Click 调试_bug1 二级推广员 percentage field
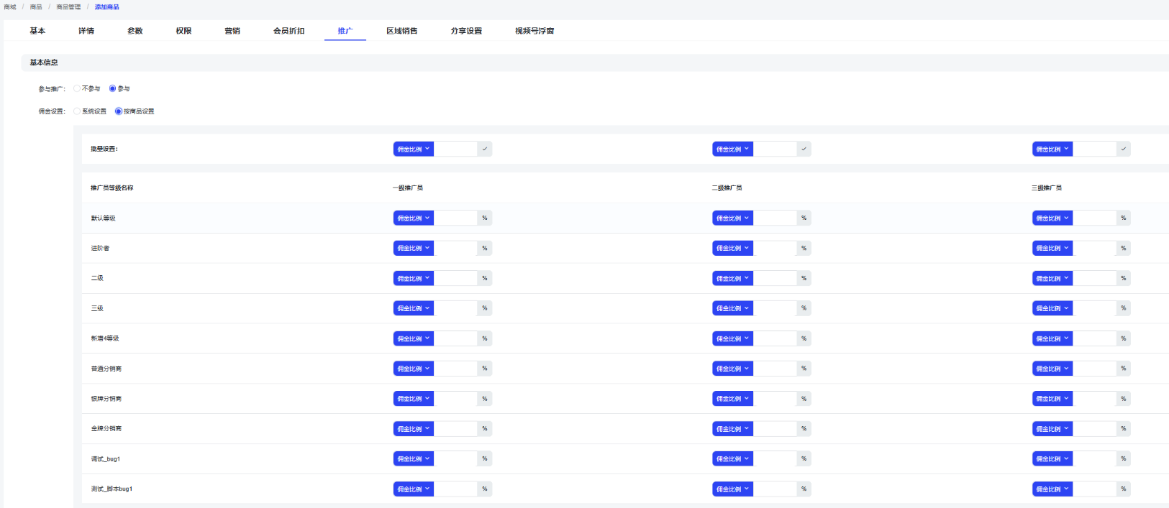Image resolution: width=1169 pixels, height=508 pixels. (775, 458)
